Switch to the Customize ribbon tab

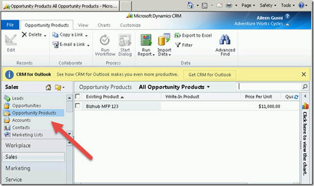(130, 25)
